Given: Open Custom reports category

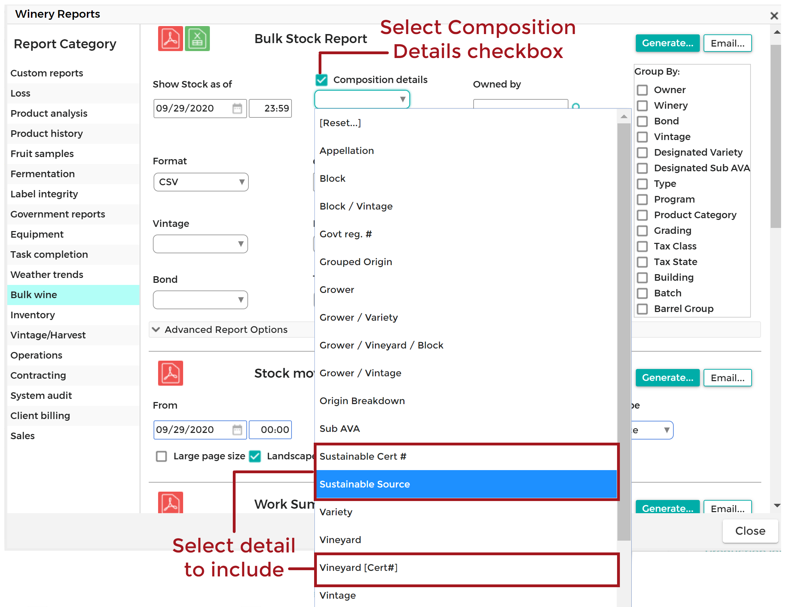Looking at the screenshot, I should tap(73, 73).
